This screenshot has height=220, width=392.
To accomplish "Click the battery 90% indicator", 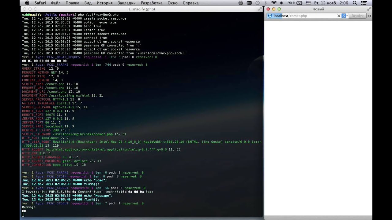I will (295, 3).
